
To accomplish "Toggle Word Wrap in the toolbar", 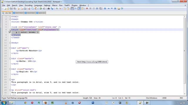I will (x=73, y=8).
